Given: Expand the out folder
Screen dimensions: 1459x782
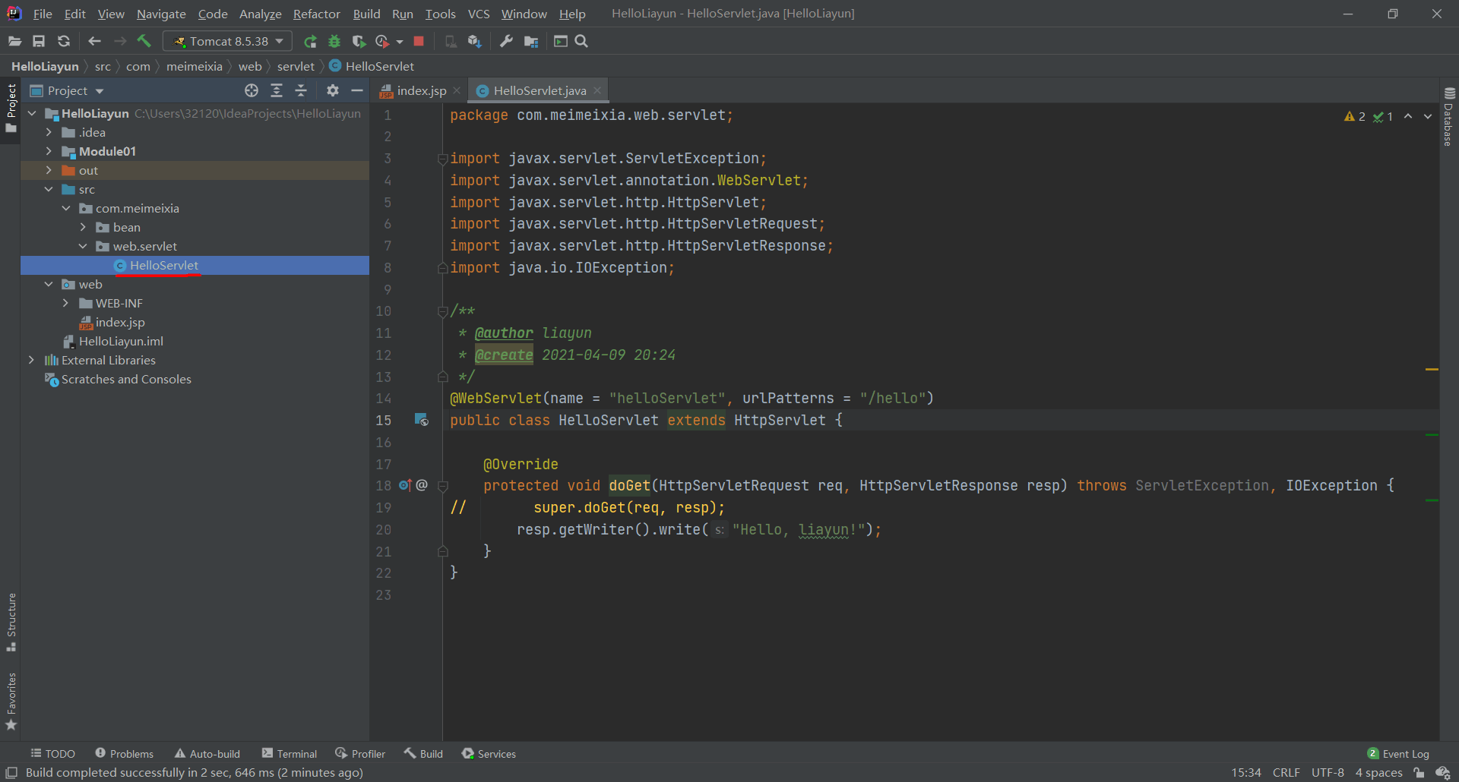Looking at the screenshot, I should (x=49, y=170).
